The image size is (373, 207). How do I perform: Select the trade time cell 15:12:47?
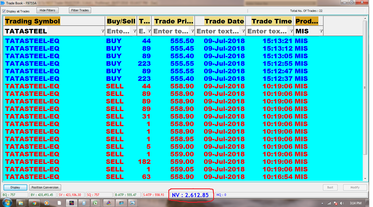tap(278, 71)
